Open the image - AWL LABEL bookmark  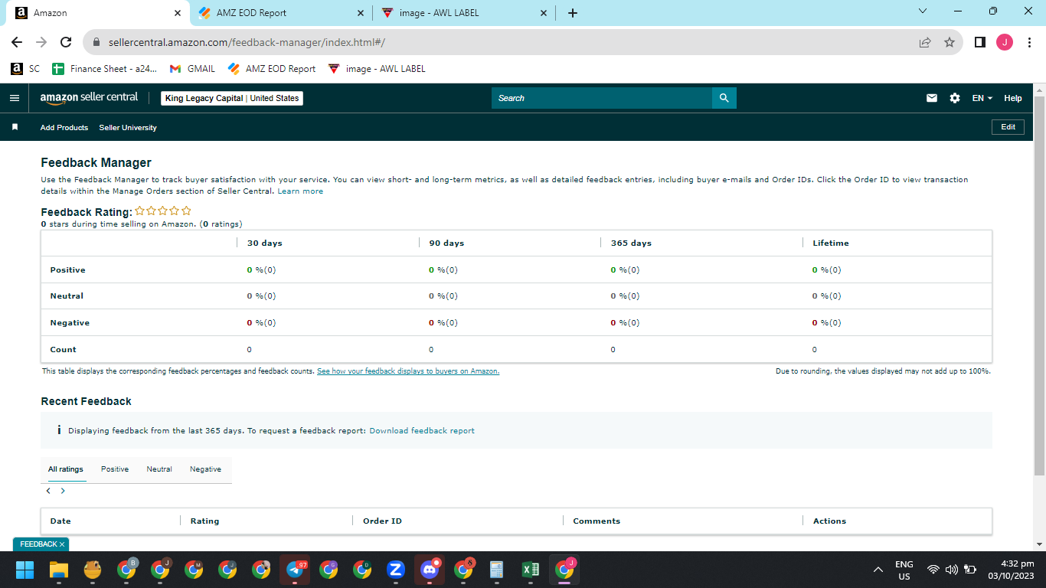[376, 69]
